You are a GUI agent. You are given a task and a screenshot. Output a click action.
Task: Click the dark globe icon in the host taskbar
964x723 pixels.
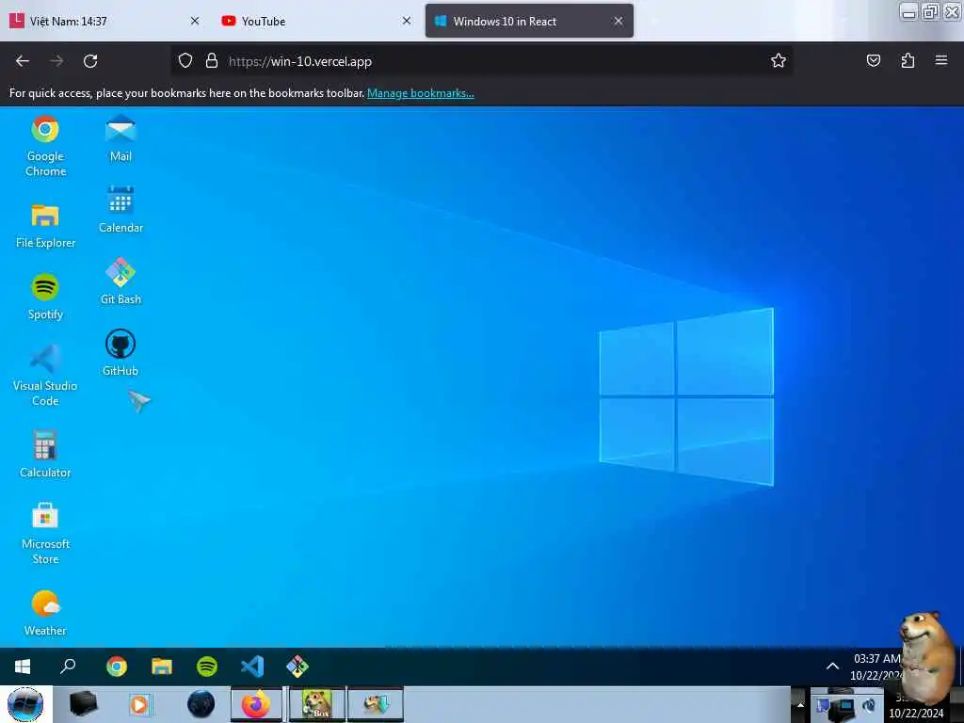pos(201,704)
